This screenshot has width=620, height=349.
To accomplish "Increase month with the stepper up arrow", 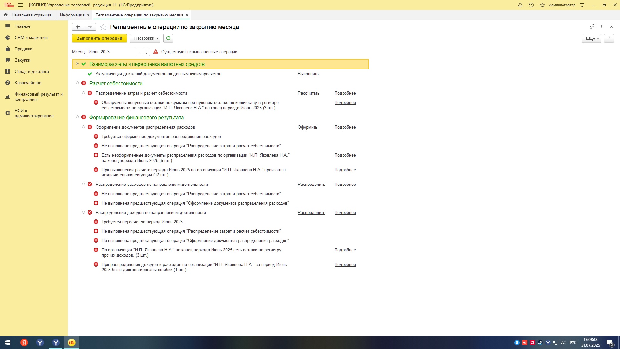I will click(146, 50).
